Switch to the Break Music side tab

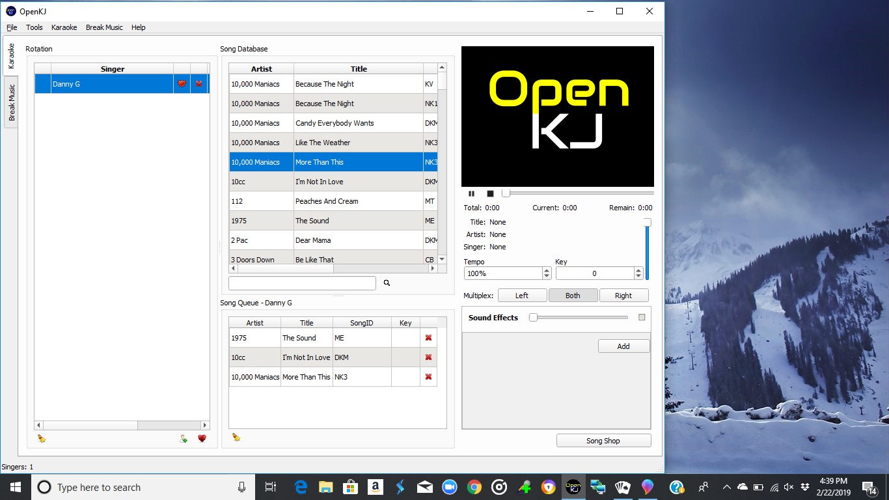coord(11,103)
